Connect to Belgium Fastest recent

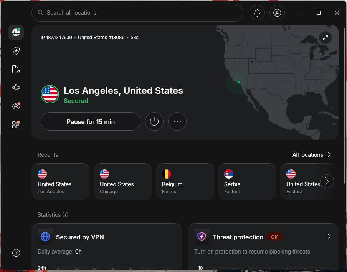tap(185, 181)
